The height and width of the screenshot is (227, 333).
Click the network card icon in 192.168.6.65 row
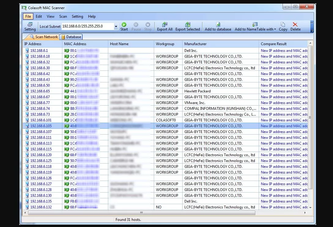66,91
